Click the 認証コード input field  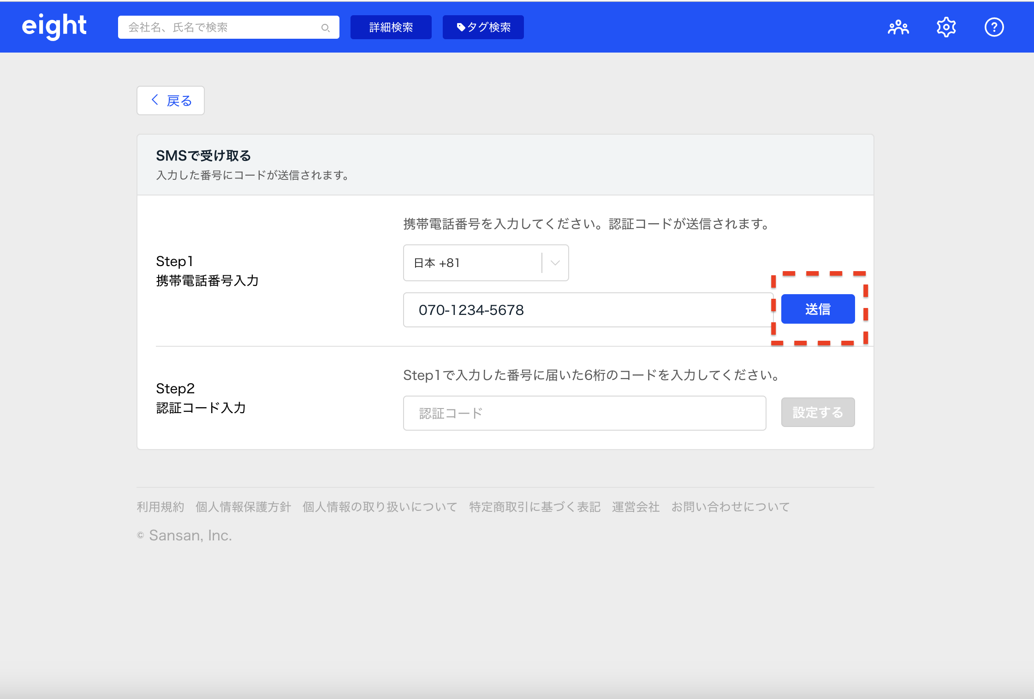pyautogui.click(x=584, y=413)
